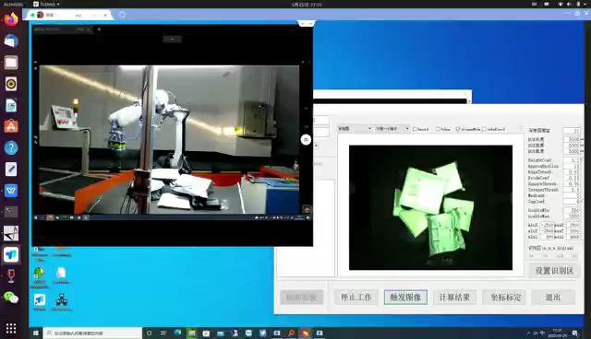The height and width of the screenshot is (339, 591).
Task: Close the ToDesk remote session tab
Action: point(105,15)
